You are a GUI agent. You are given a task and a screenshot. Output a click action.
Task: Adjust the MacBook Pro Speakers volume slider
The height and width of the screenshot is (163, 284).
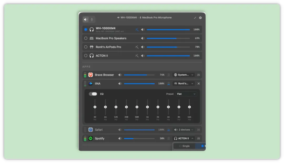(168, 38)
